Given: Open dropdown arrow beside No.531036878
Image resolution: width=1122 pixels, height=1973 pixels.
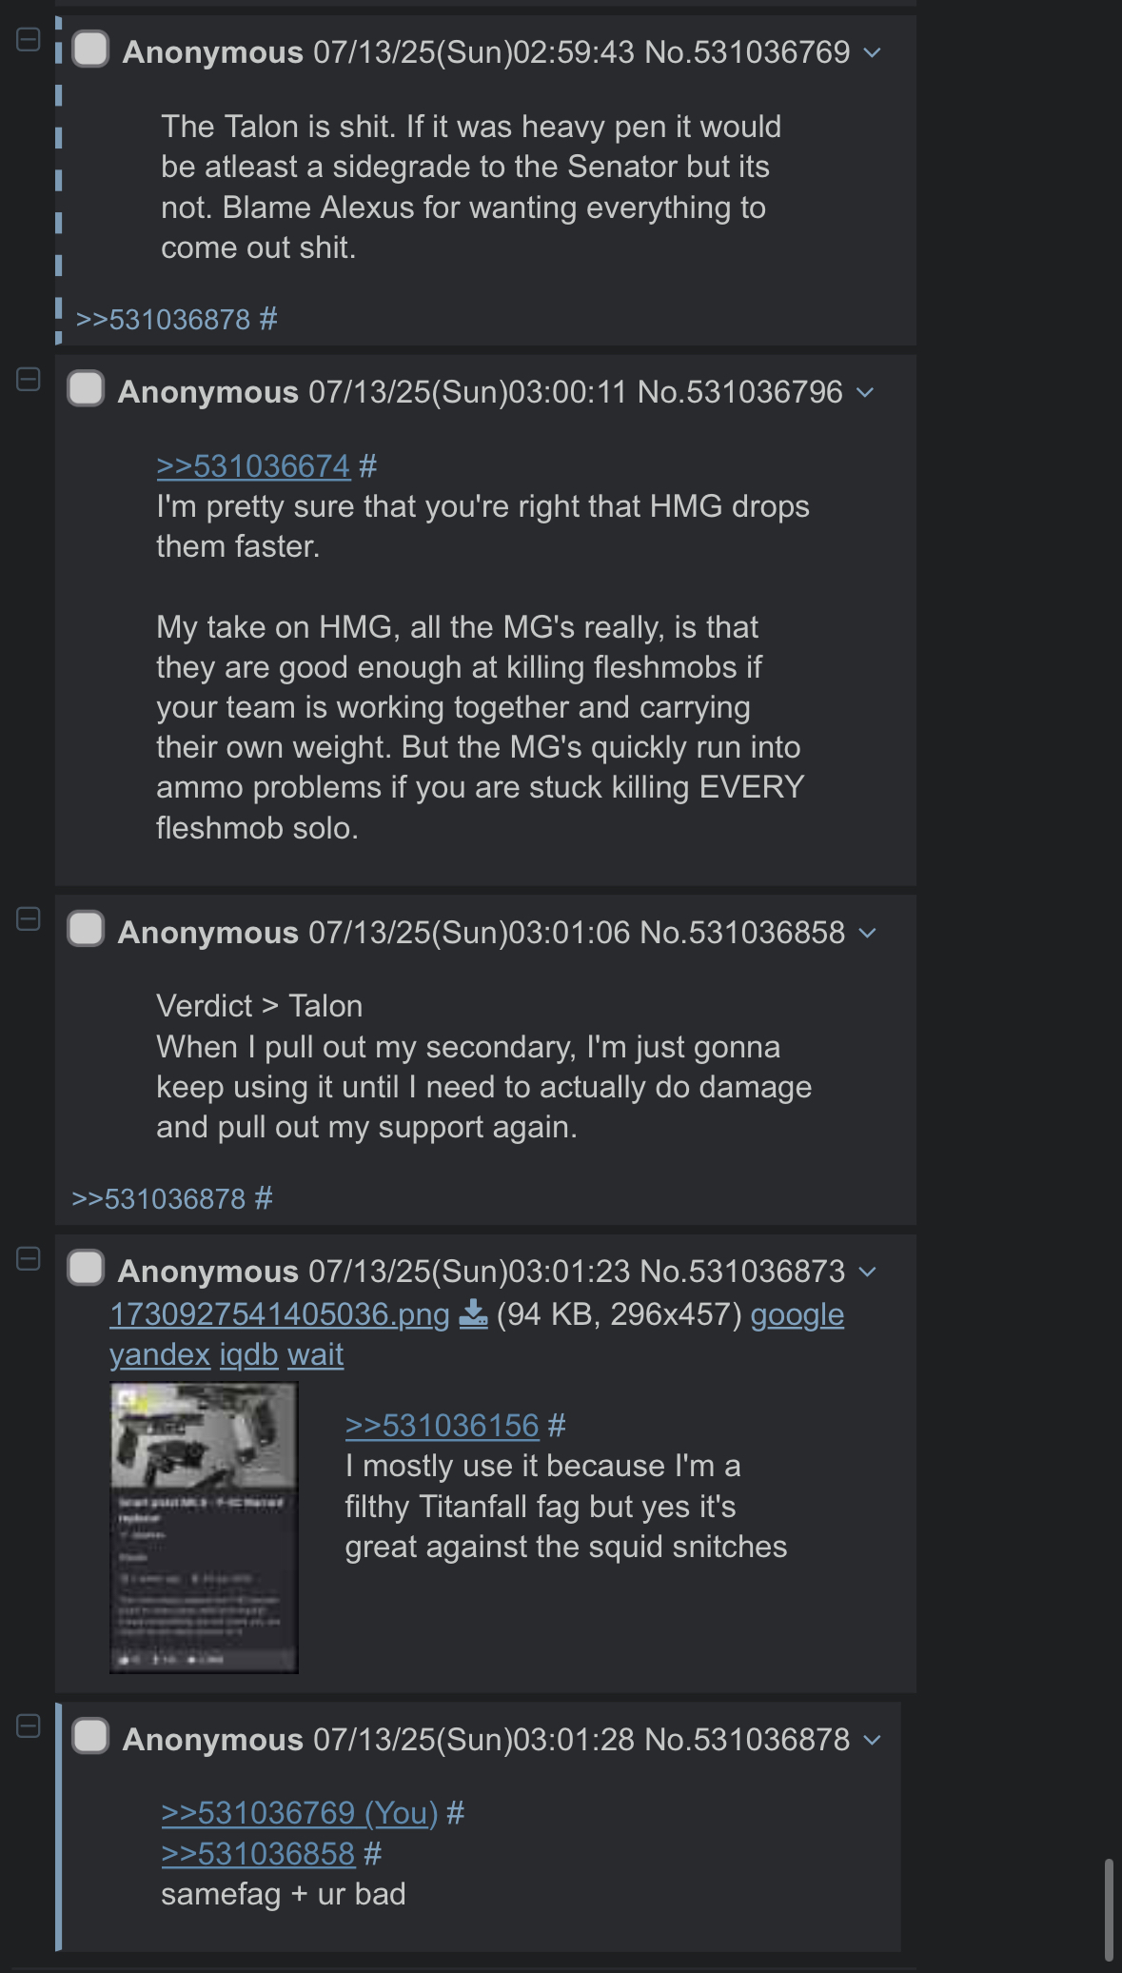Looking at the screenshot, I should (x=872, y=1741).
